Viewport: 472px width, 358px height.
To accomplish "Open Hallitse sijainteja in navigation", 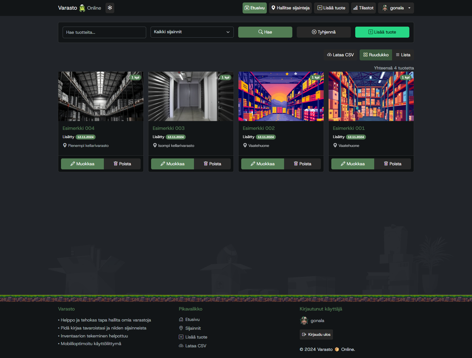I will (x=290, y=8).
